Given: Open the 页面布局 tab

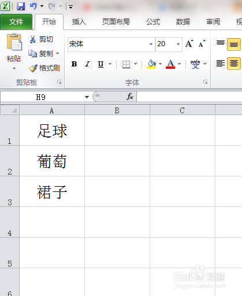Looking at the screenshot, I should (x=116, y=22).
